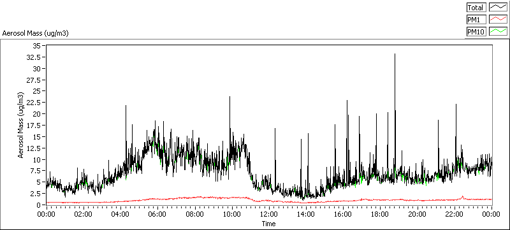Click the 14:00 time tick label

[307, 214]
